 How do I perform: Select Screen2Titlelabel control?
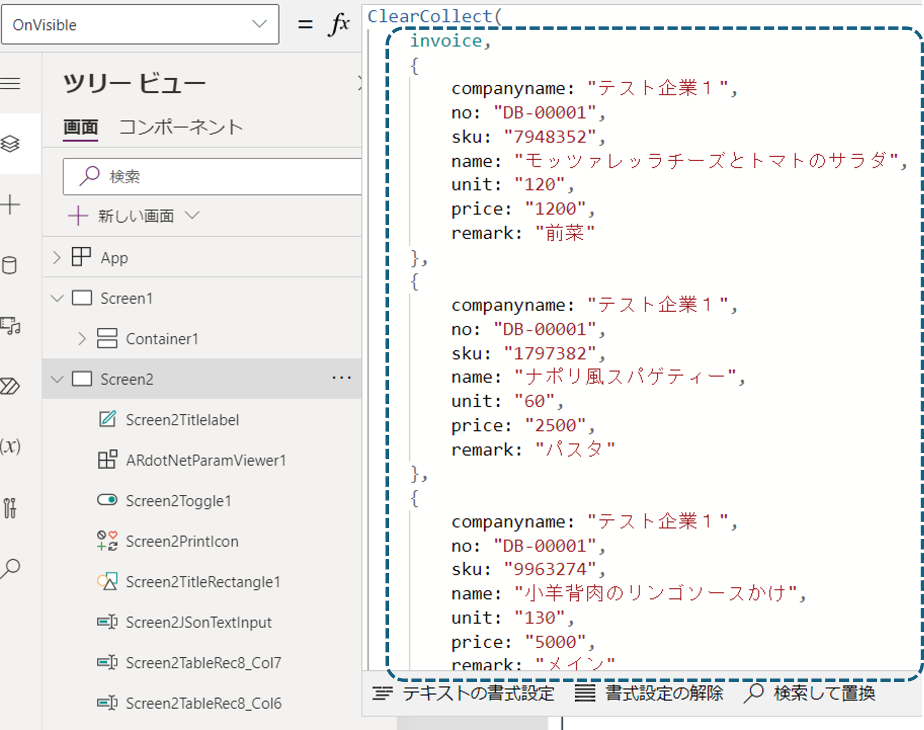point(182,420)
